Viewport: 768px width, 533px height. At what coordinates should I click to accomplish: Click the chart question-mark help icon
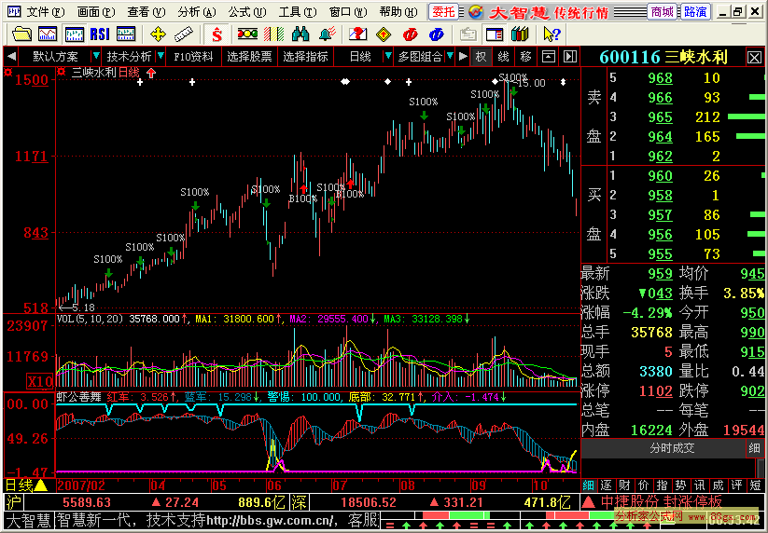pyautogui.click(x=357, y=34)
